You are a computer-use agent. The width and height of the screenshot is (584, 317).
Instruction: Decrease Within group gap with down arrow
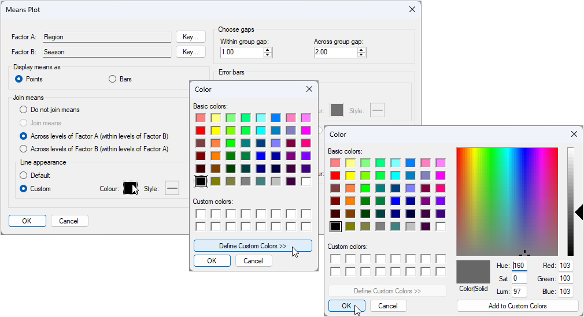pos(268,55)
